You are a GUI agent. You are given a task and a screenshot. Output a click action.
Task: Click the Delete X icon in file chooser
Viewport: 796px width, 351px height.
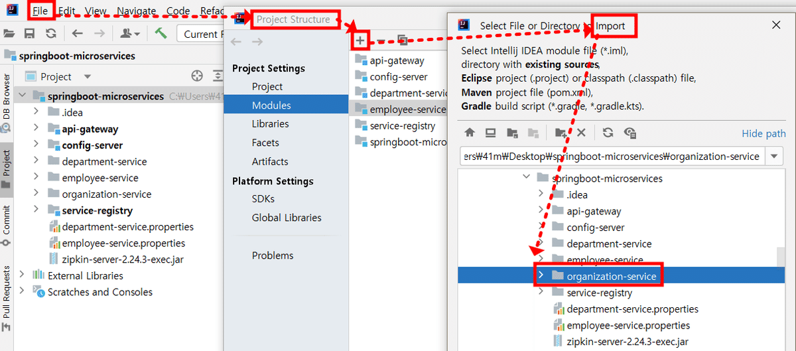click(581, 133)
